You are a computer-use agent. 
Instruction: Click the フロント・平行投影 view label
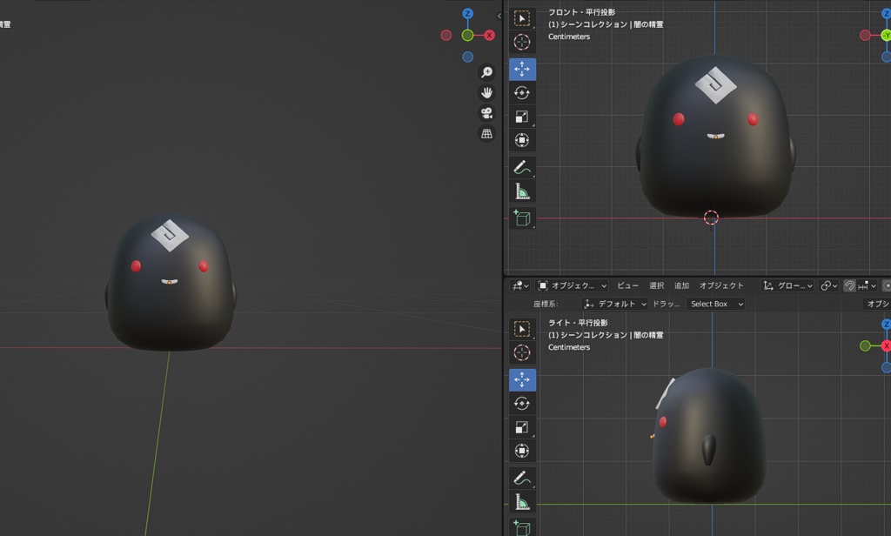pyautogui.click(x=581, y=12)
